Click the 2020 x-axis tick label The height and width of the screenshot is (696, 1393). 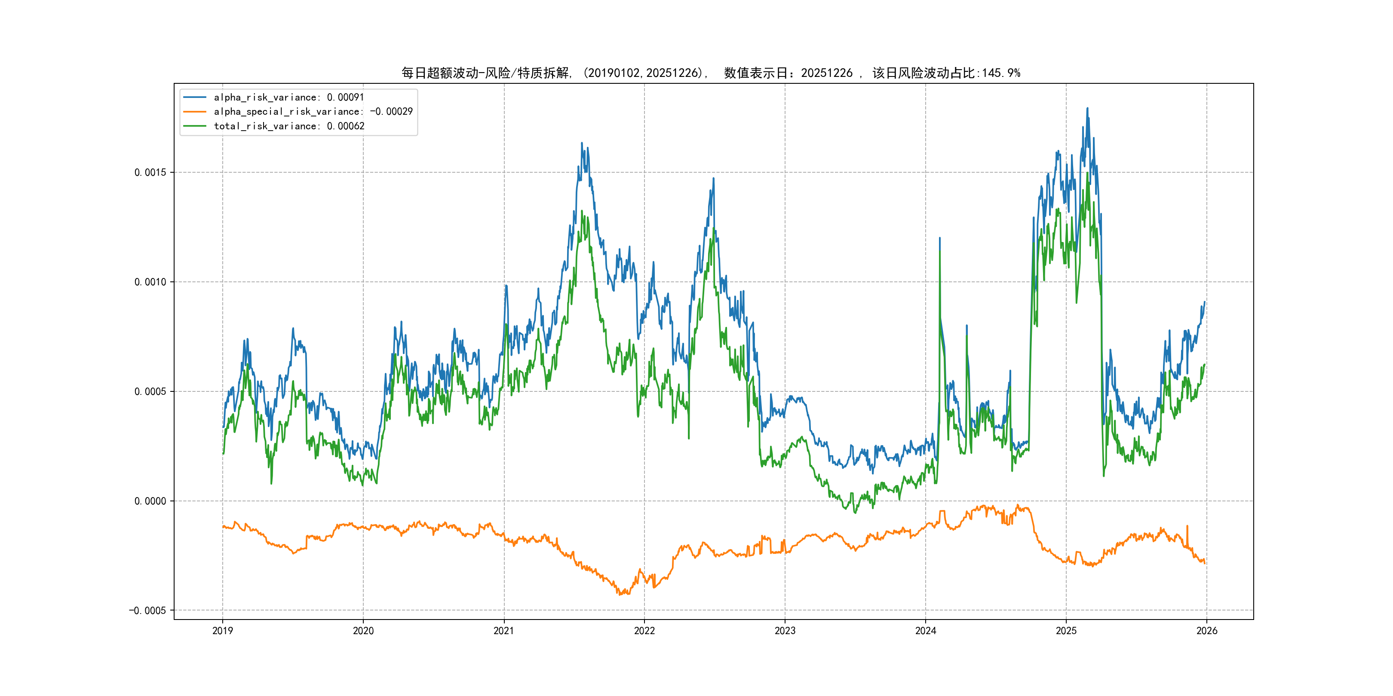coord(363,631)
